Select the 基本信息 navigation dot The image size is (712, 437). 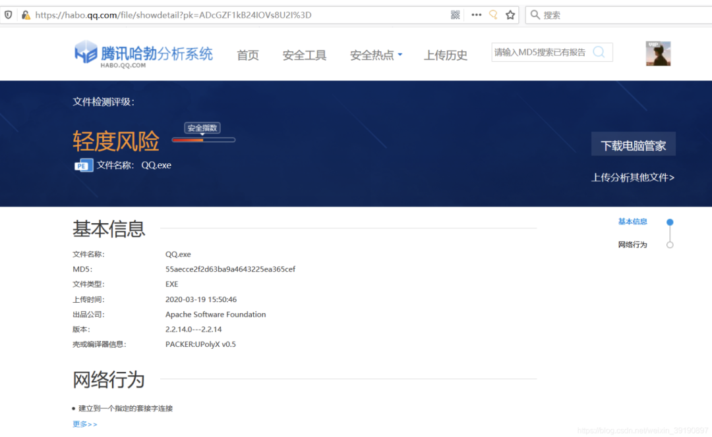coord(670,222)
